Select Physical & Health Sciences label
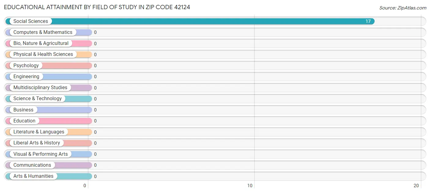The width and height of the screenshot is (430, 193). point(43,54)
